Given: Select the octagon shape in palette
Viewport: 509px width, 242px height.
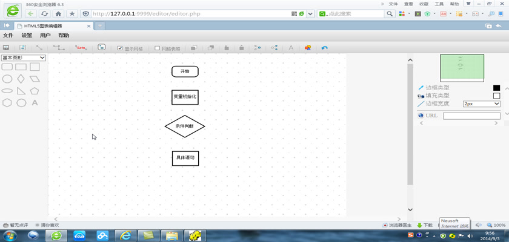Looking at the screenshot, I should 21,103.
